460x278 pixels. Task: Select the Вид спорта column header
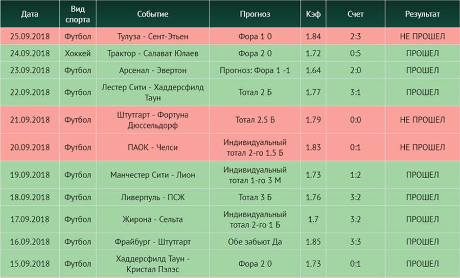(x=78, y=14)
